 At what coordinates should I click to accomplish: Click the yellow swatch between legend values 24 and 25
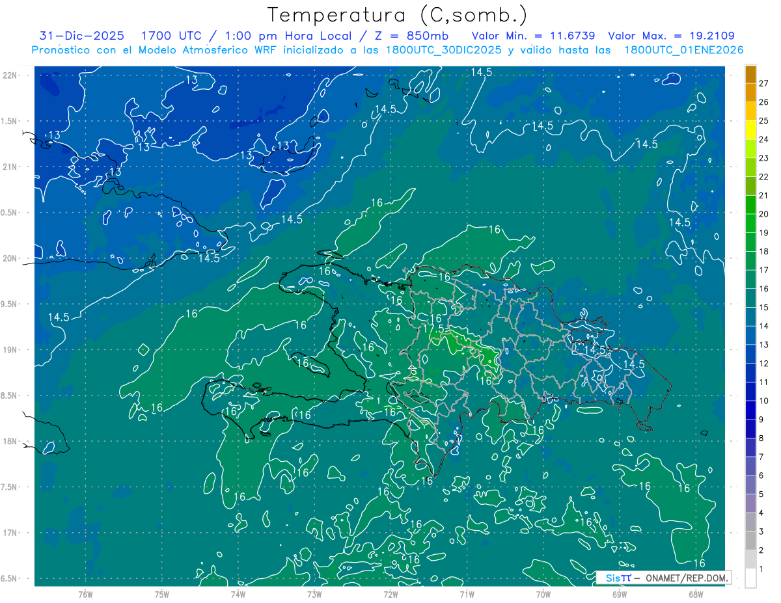point(750,130)
